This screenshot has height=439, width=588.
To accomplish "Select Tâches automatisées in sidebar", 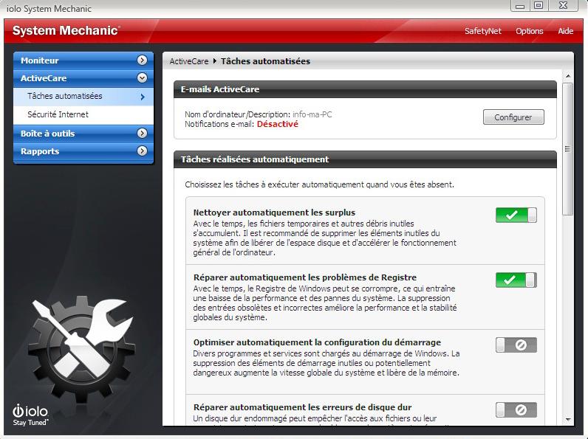I will point(83,97).
